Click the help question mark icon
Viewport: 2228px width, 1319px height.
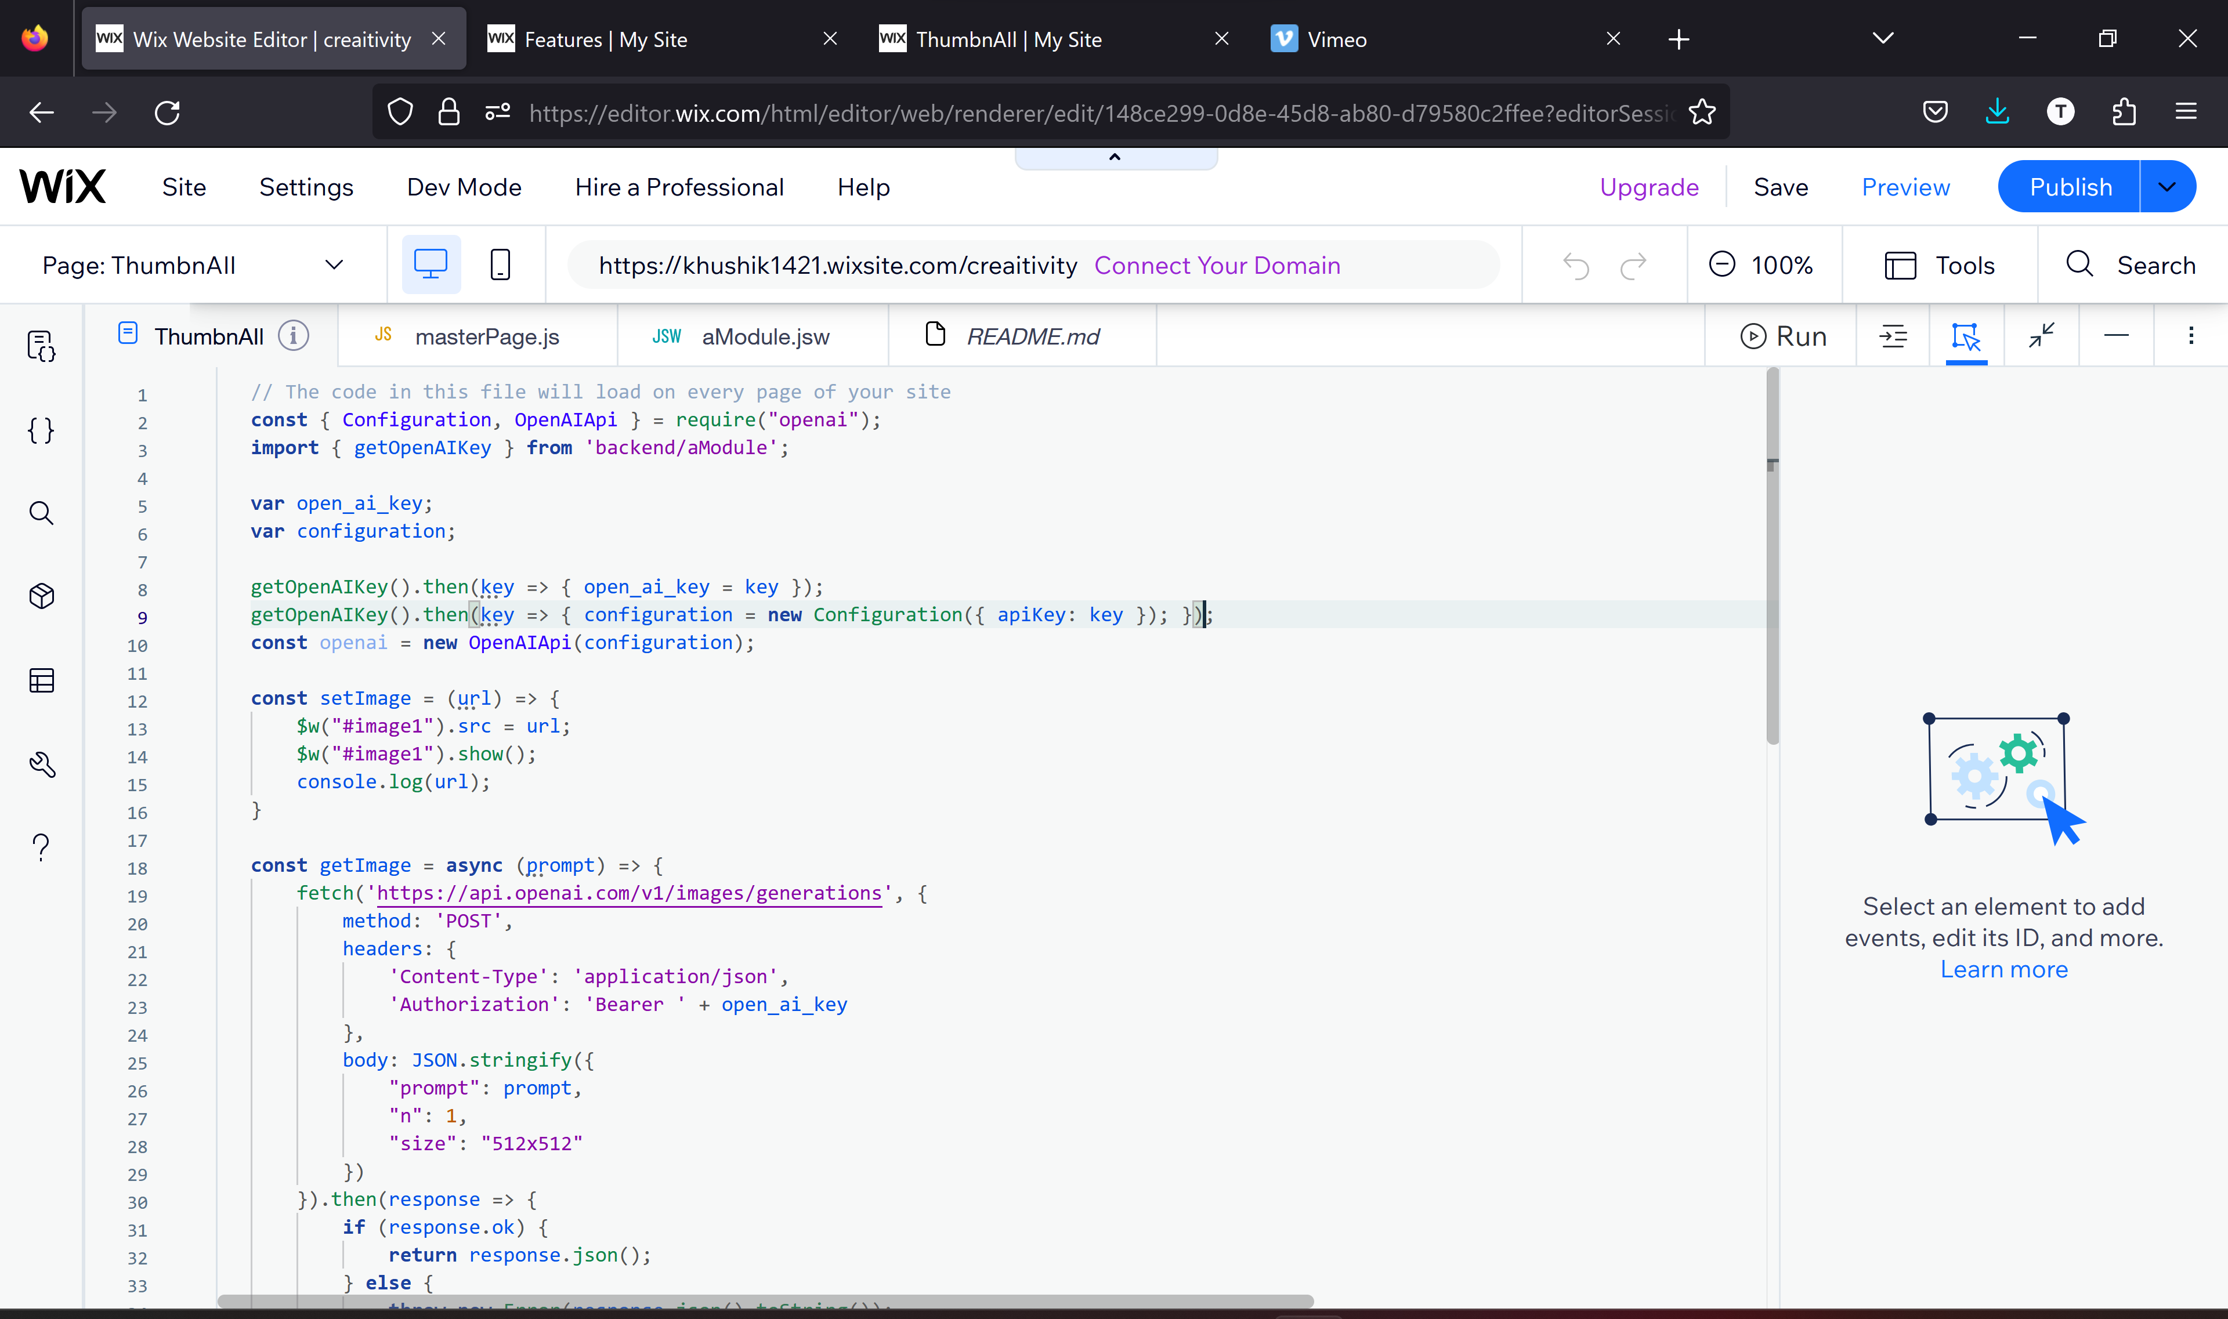pos(41,847)
